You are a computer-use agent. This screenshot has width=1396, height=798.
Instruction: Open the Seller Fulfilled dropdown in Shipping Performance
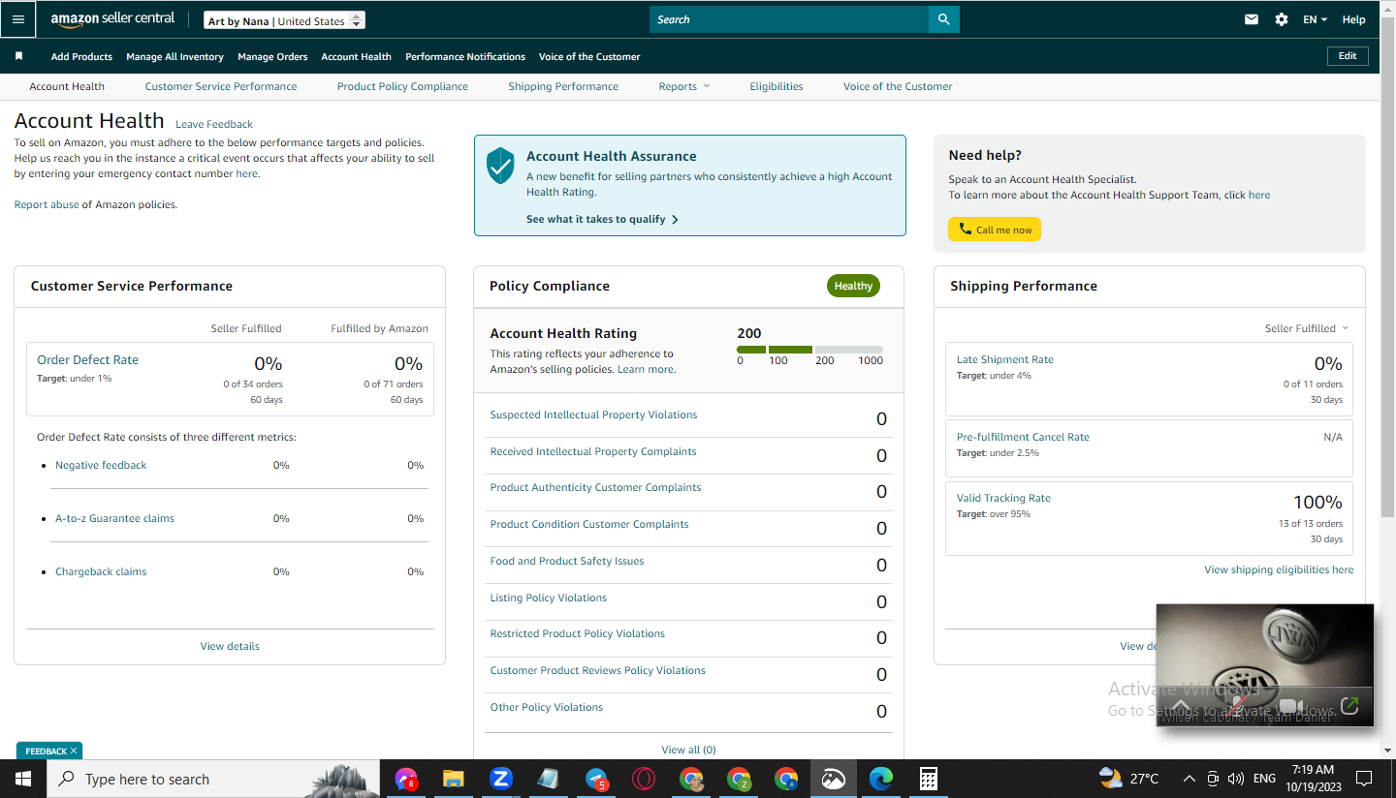1307,328
